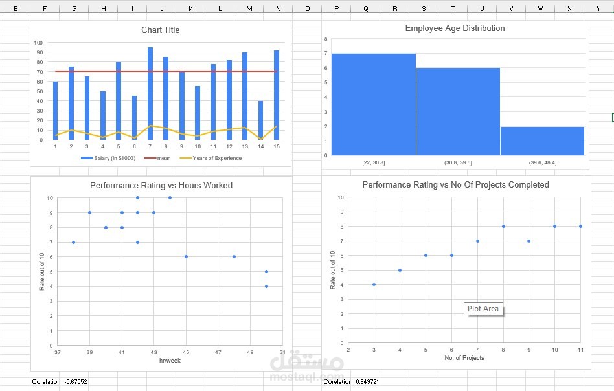Click 'Rate out of 10' axis title in Hours Worked chart
The image size is (614, 391).
42,272
